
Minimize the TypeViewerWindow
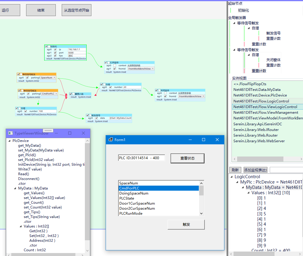coord(56,133)
